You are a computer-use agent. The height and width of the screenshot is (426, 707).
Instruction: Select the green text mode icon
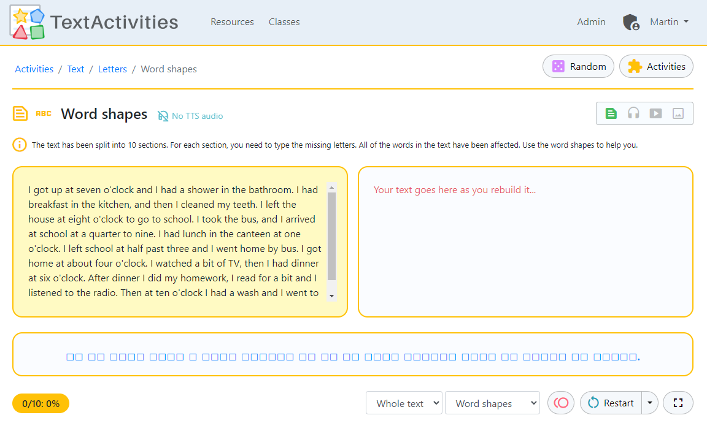[611, 113]
